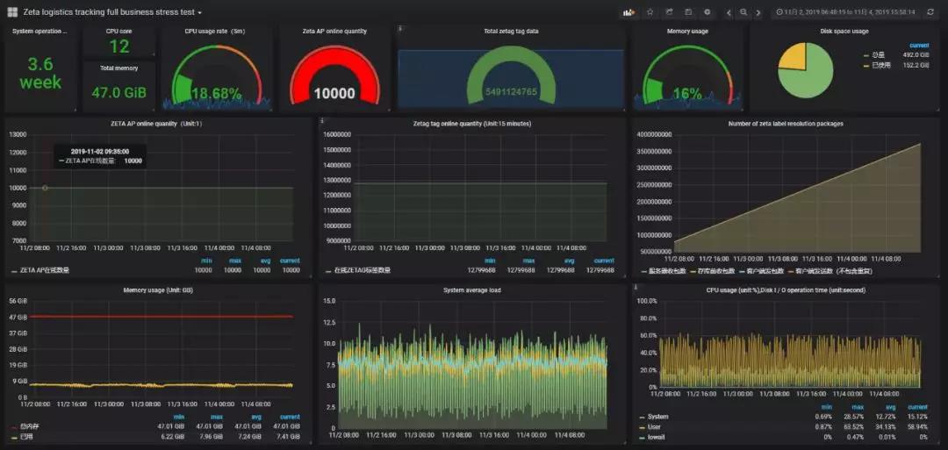Refresh the dashboard
Viewport: 948px width, 450px height.
pos(930,12)
